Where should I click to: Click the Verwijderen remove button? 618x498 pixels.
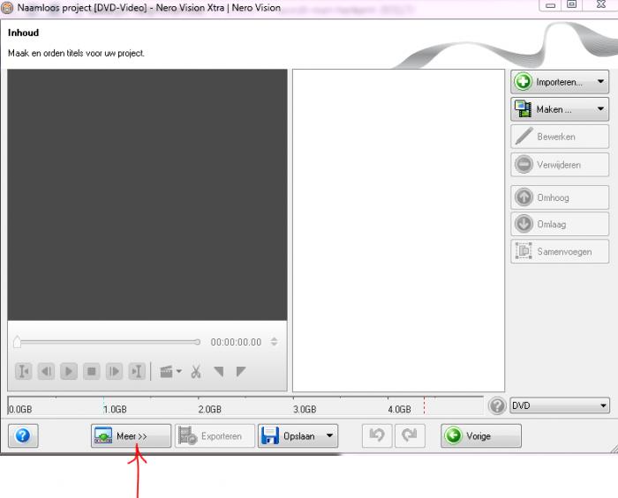559,165
